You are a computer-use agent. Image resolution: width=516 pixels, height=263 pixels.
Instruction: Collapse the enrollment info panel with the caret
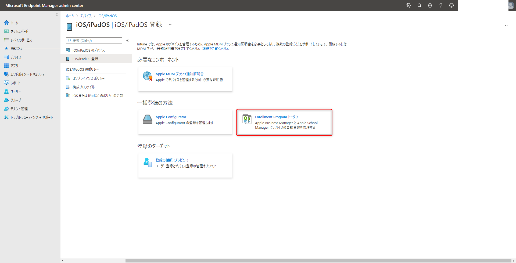506,26
